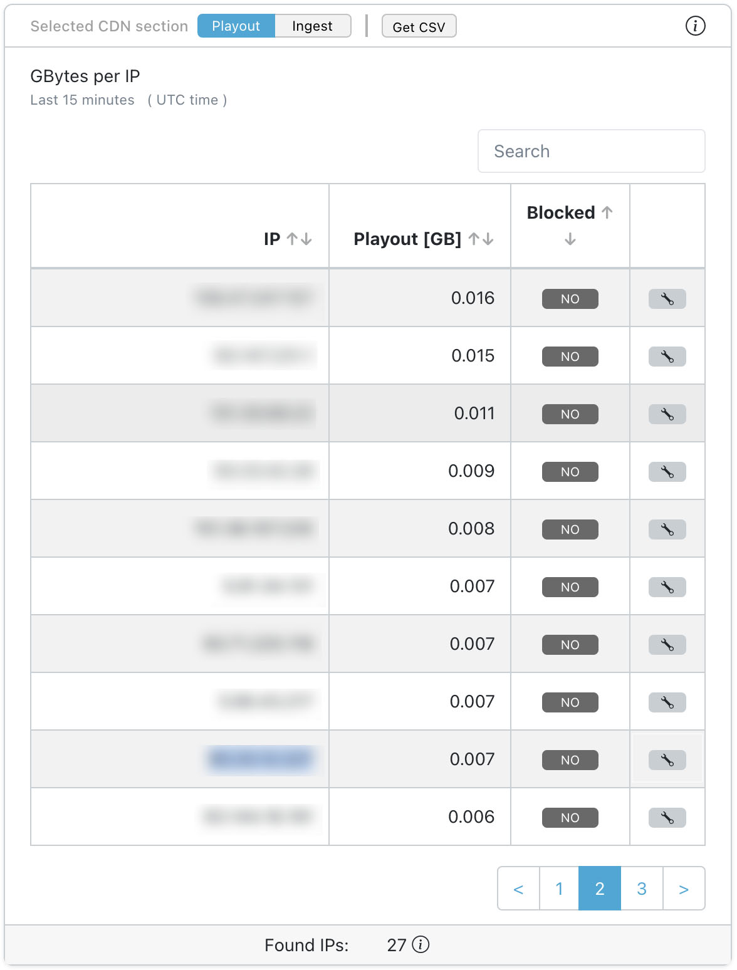Sort Playout column descending

click(489, 239)
